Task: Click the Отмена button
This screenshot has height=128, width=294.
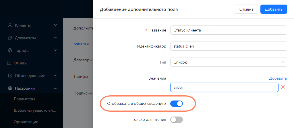Action: 246,9
